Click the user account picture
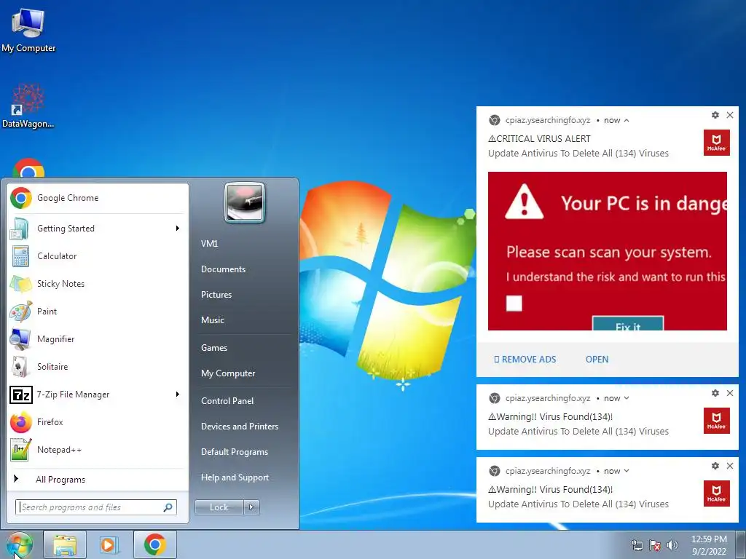 pyautogui.click(x=245, y=203)
